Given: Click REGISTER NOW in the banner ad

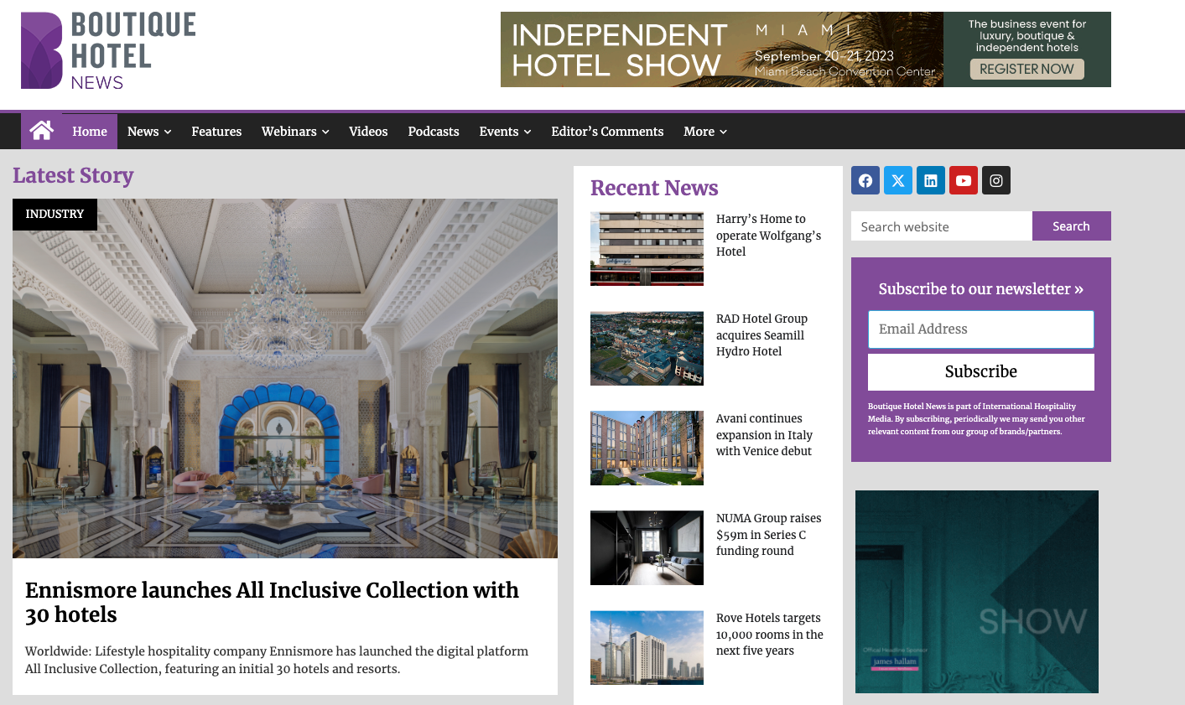Looking at the screenshot, I should coord(1026,69).
